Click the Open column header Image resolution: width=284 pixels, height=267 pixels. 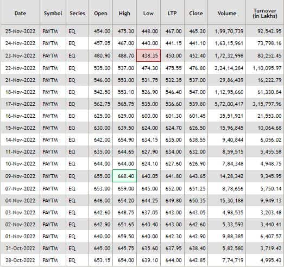click(x=100, y=13)
